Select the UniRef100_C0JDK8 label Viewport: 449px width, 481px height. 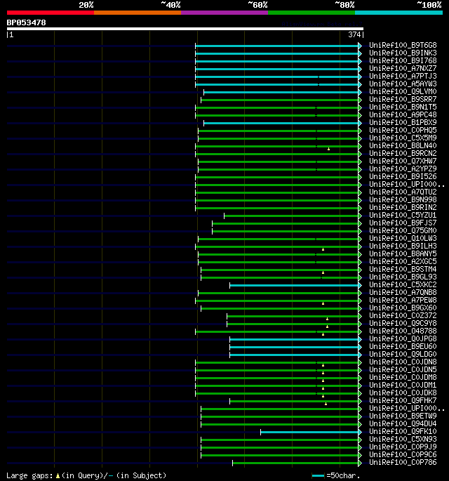coord(403,393)
